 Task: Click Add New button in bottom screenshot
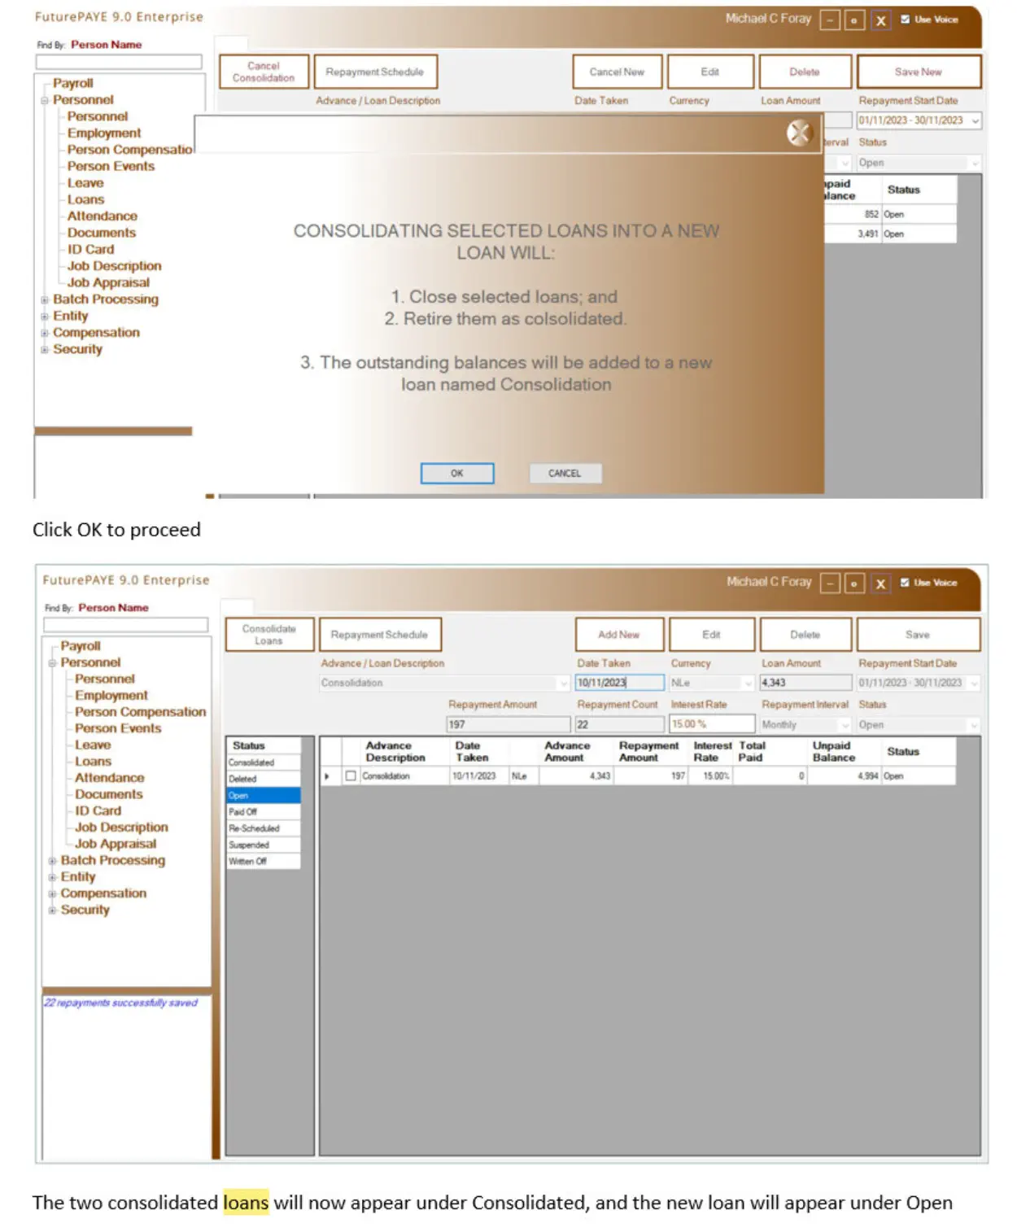[619, 635]
